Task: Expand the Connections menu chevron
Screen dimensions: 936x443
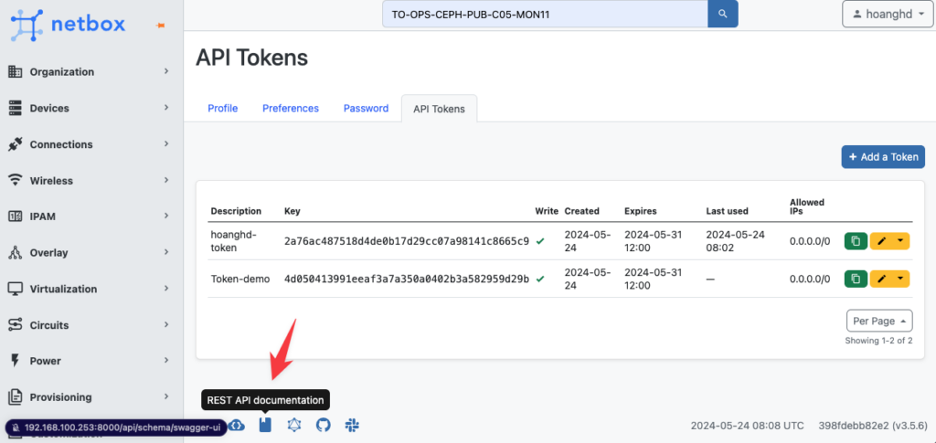Action: point(166,144)
